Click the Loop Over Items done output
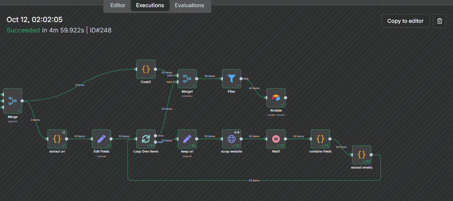This screenshot has height=201, width=453. click(155, 136)
